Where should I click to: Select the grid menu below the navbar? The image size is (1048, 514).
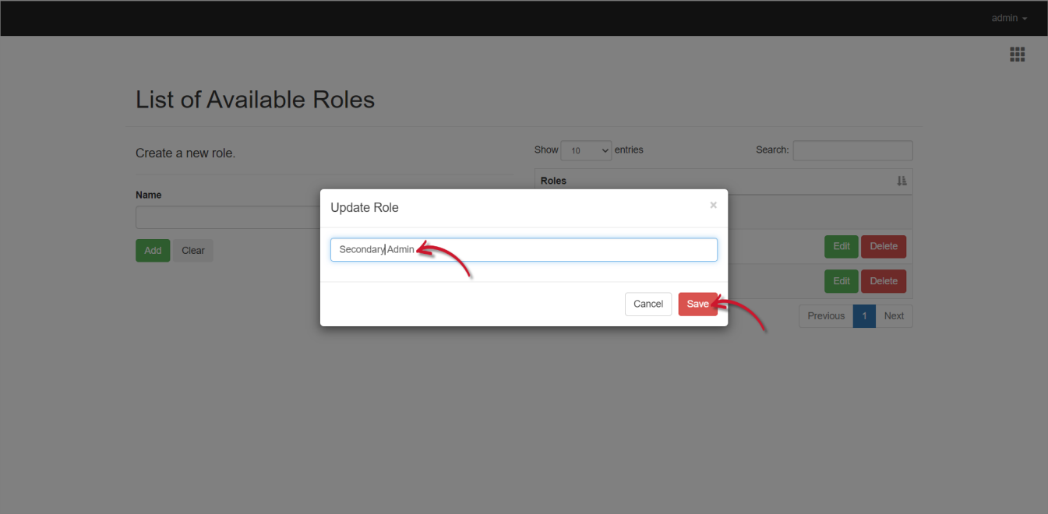1017,54
